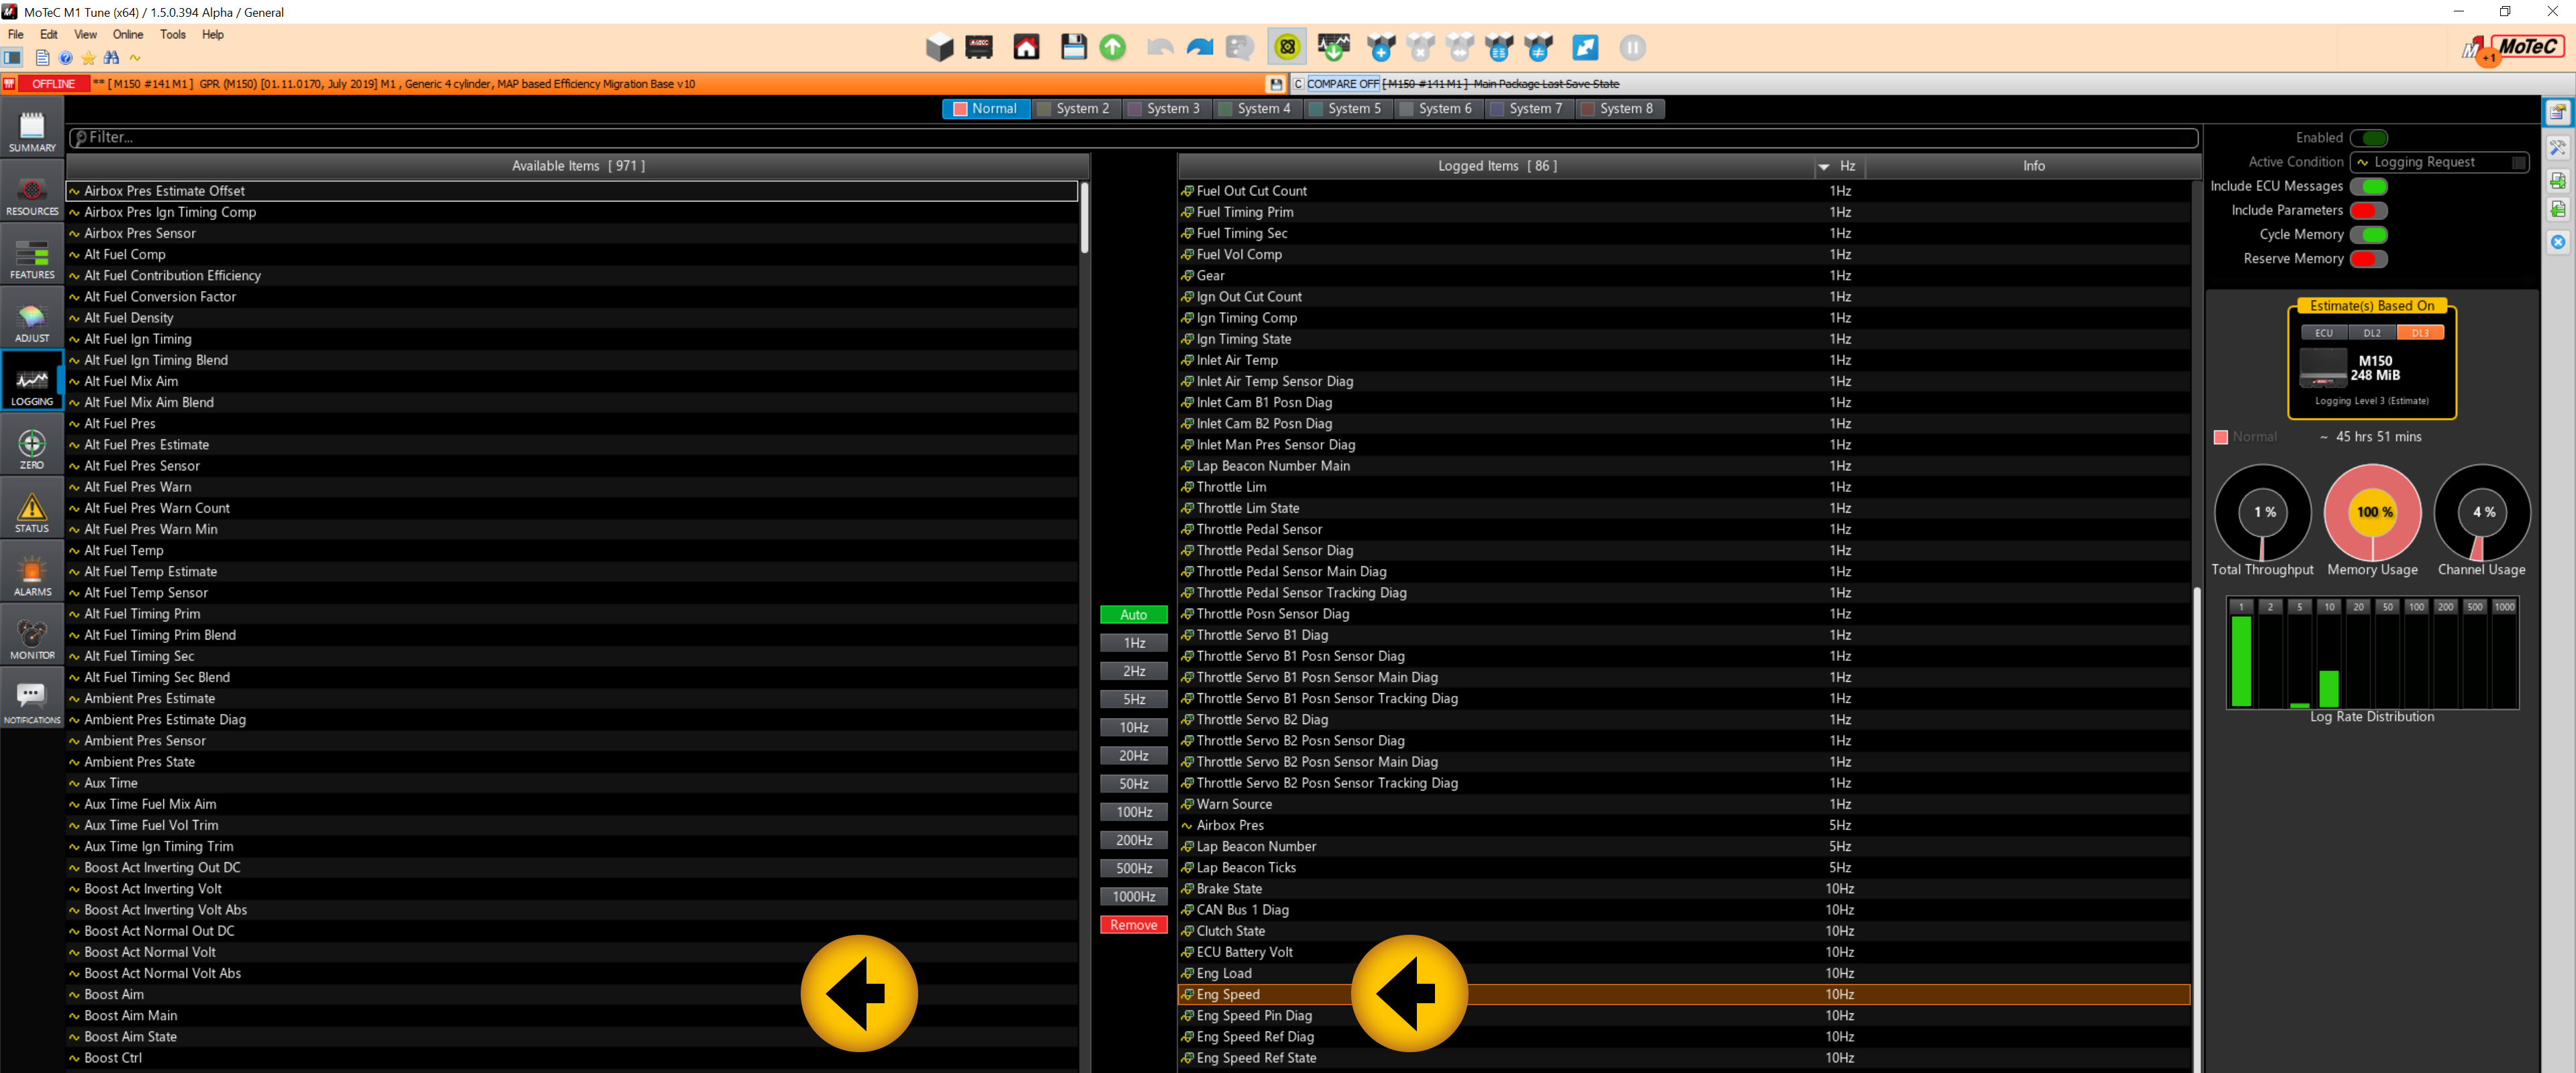Select the DL2 estimate option
This screenshot has width=2576, height=1073.
[x=2371, y=333]
